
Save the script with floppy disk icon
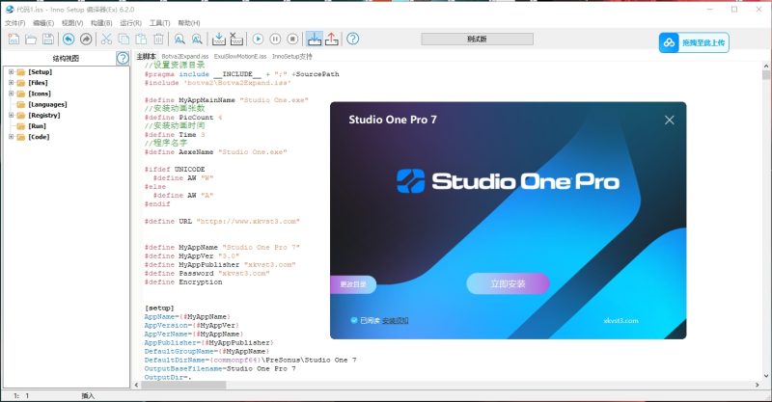click(x=47, y=39)
